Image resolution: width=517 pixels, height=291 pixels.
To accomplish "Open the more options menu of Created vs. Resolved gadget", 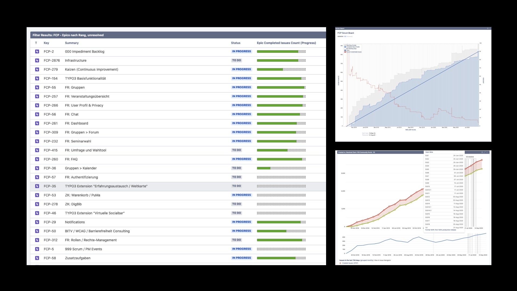I will (487, 152).
